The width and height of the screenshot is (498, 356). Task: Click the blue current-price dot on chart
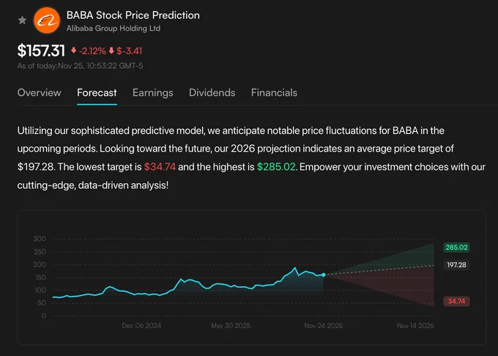click(x=323, y=275)
